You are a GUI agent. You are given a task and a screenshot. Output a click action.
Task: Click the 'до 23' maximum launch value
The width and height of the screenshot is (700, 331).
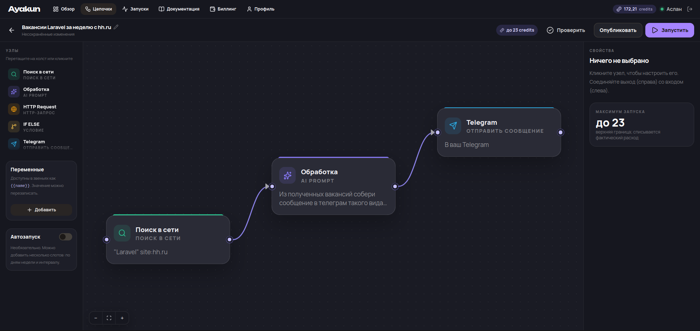610,123
